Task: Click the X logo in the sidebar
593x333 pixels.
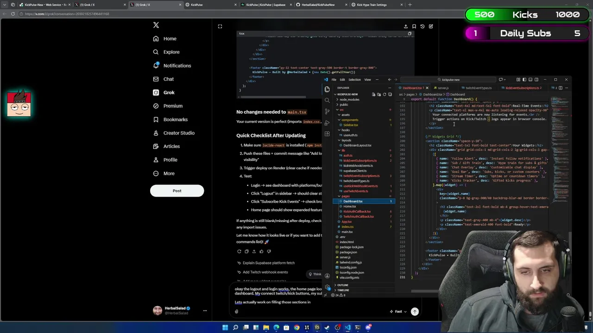Action: (x=156, y=25)
